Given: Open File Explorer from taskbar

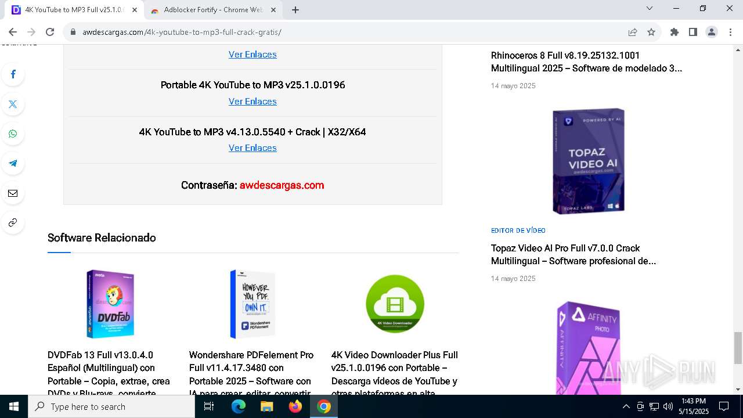Looking at the screenshot, I should (266, 406).
